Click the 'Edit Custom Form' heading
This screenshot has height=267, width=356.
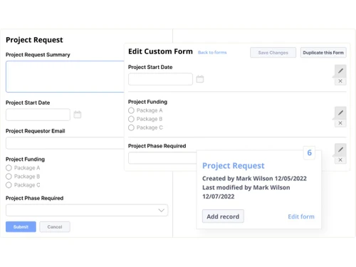click(160, 51)
